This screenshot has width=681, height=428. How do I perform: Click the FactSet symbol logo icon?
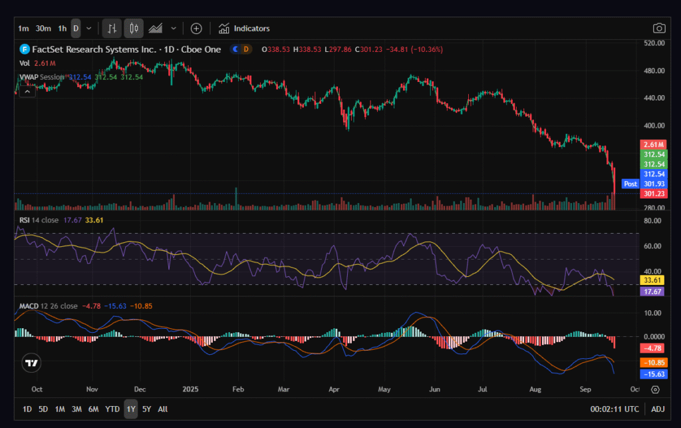pos(25,49)
